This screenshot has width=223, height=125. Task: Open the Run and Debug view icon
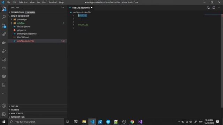point(4,51)
